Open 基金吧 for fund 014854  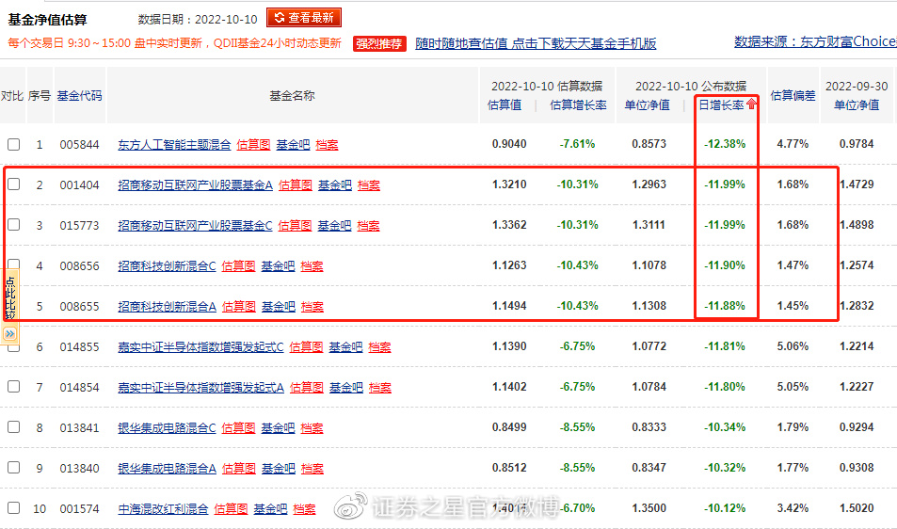coord(346,388)
